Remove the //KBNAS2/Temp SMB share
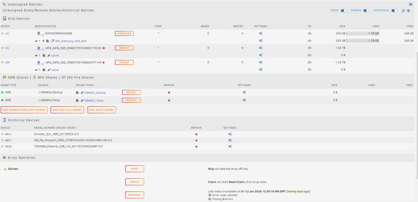 (x=169, y=100)
